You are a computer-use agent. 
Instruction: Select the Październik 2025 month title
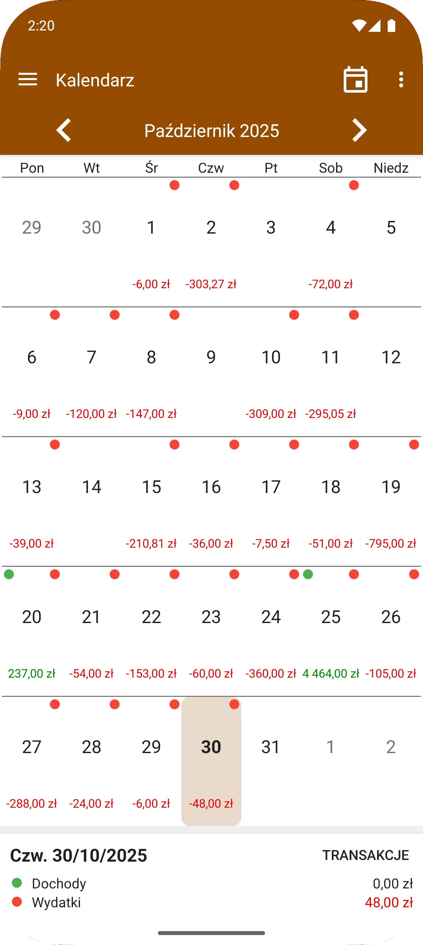point(212,131)
